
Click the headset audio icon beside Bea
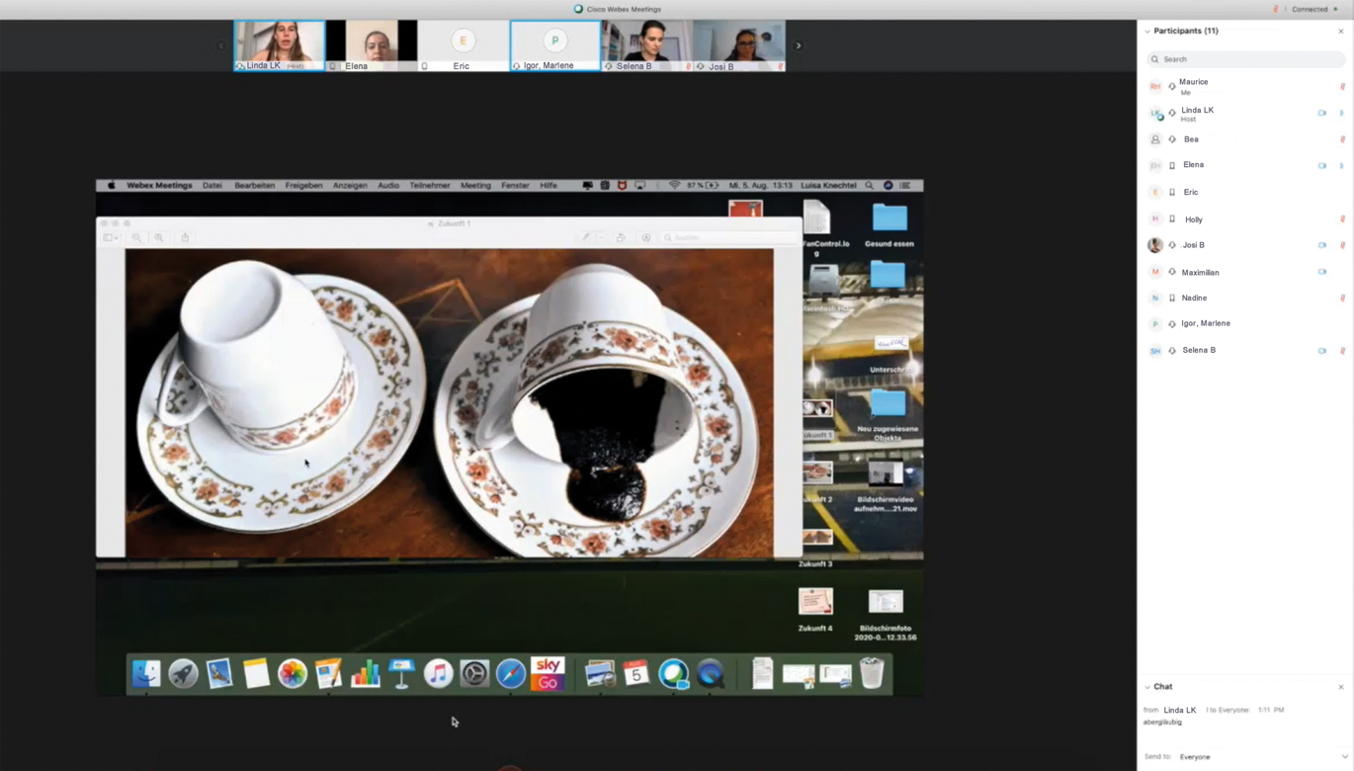(x=1172, y=139)
